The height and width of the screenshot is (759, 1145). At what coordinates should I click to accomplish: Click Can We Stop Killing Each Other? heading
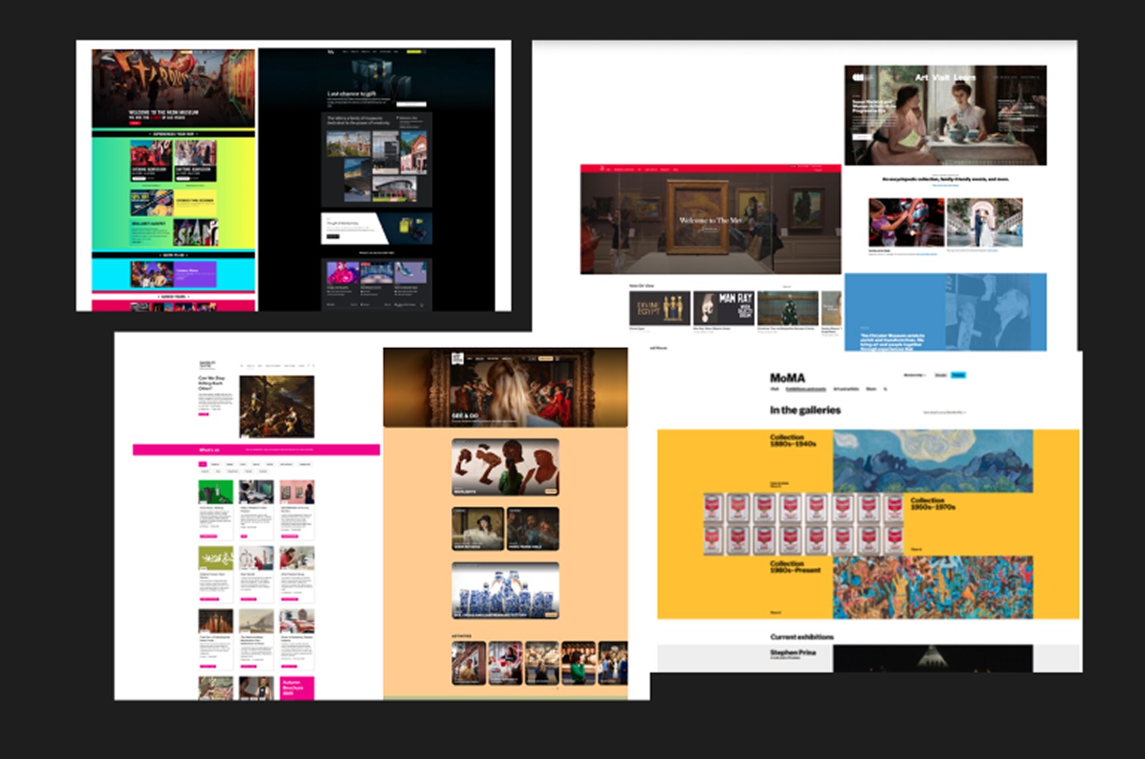point(211,383)
